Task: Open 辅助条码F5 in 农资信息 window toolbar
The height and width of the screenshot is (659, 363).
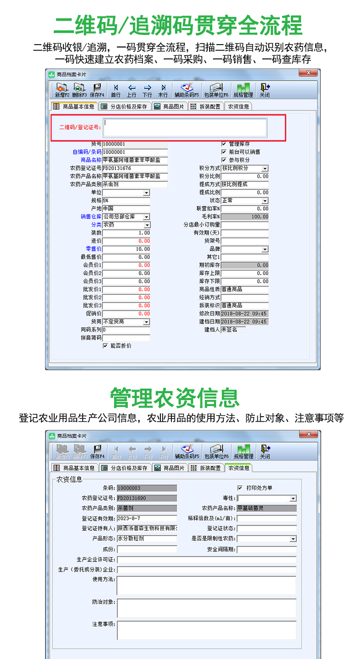Action: coord(187,452)
